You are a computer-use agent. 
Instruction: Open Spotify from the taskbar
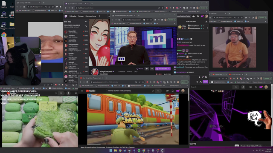coord(139,150)
